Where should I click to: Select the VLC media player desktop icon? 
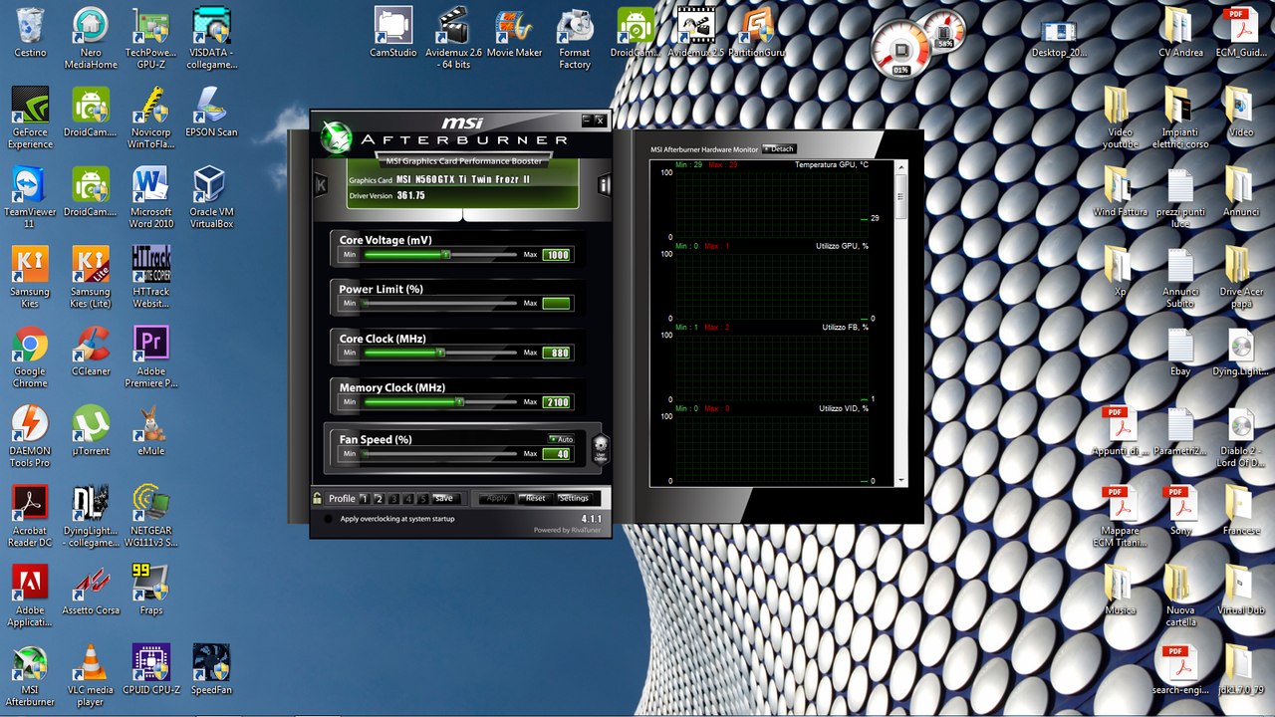[x=91, y=675]
